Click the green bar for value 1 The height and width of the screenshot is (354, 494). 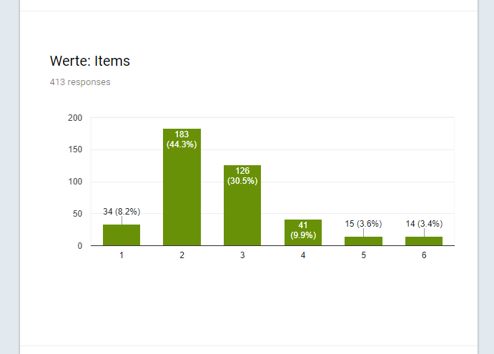122,235
